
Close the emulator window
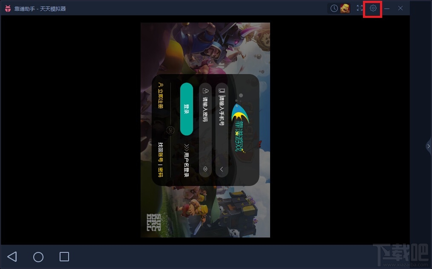click(x=400, y=8)
